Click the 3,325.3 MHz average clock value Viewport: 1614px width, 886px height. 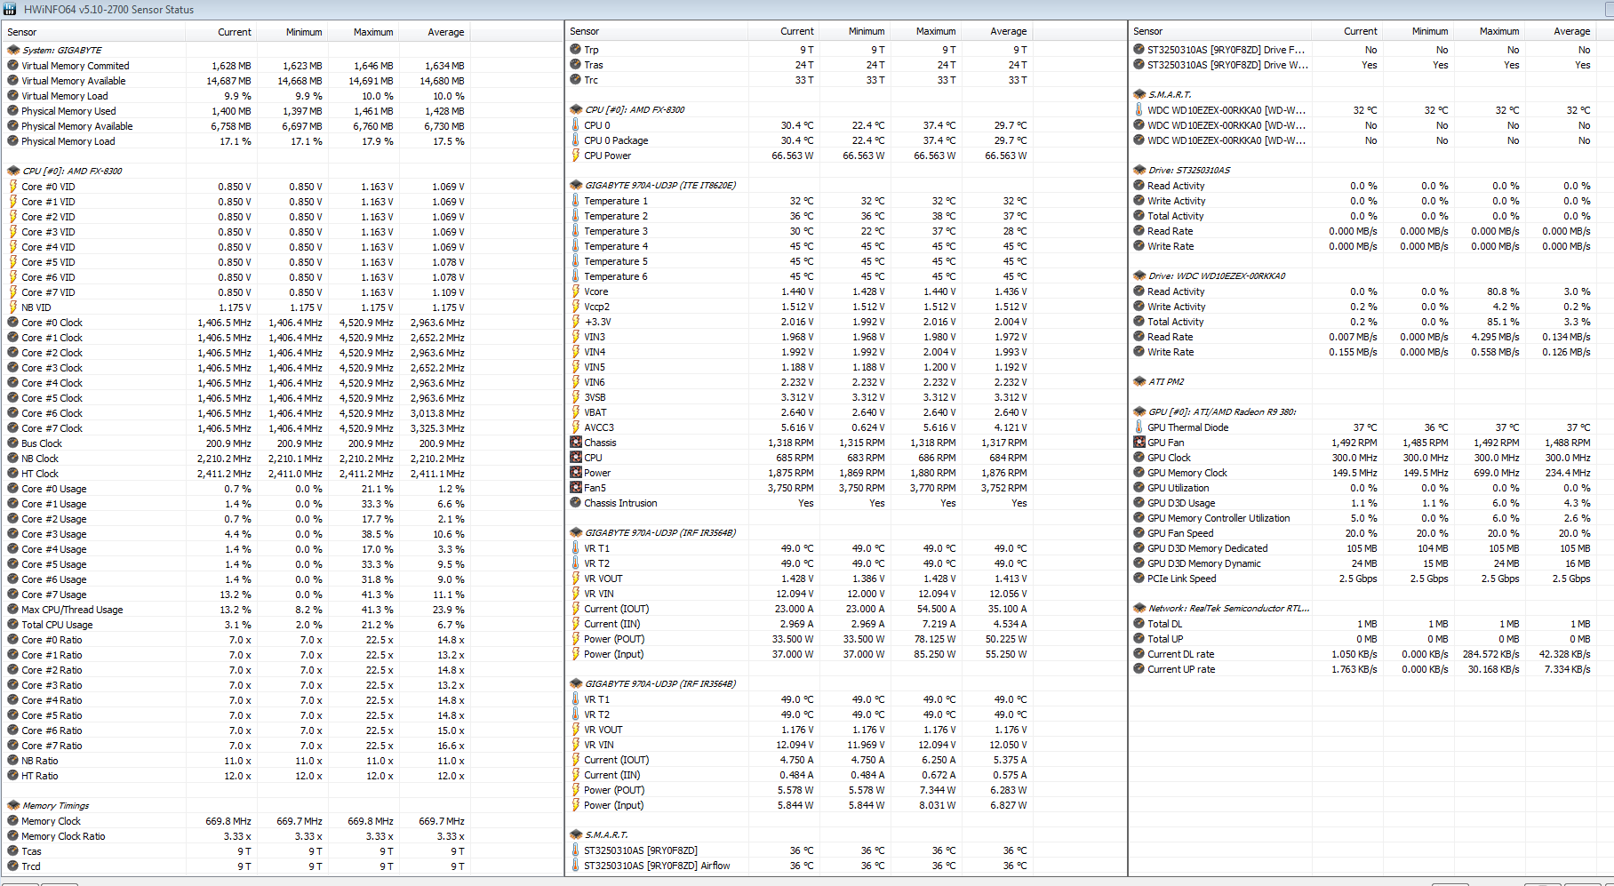pos(437,428)
